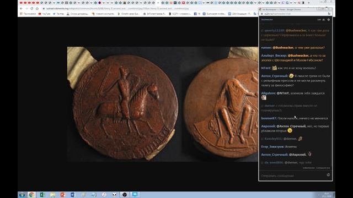Click the Bushwacker title in chat header
The image size is (353, 198).
pos(267,20)
